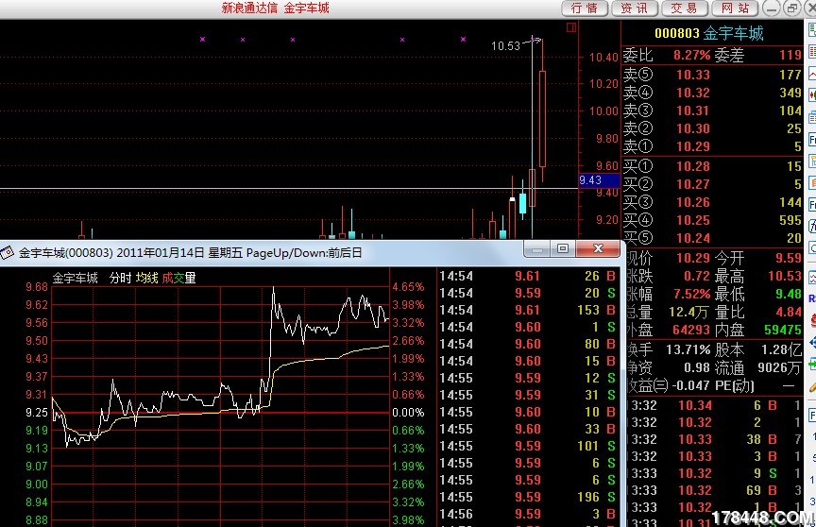Select buy level 买④ at 10.25
Image resolution: width=816 pixels, height=527 pixels.
click(x=712, y=220)
